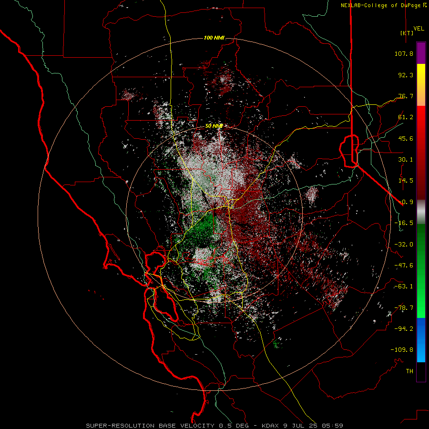Click the yellow-orange segment of the color bar
Screen dimensions: 429x429
click(x=421, y=85)
